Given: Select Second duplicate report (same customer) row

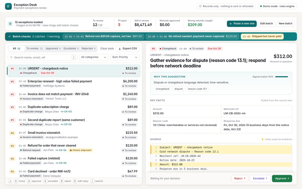Looking at the screenshot, I should click(x=73, y=122).
